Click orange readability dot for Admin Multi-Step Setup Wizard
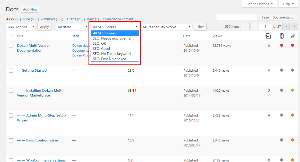The height and width of the screenshot is (162, 300). coord(293,115)
